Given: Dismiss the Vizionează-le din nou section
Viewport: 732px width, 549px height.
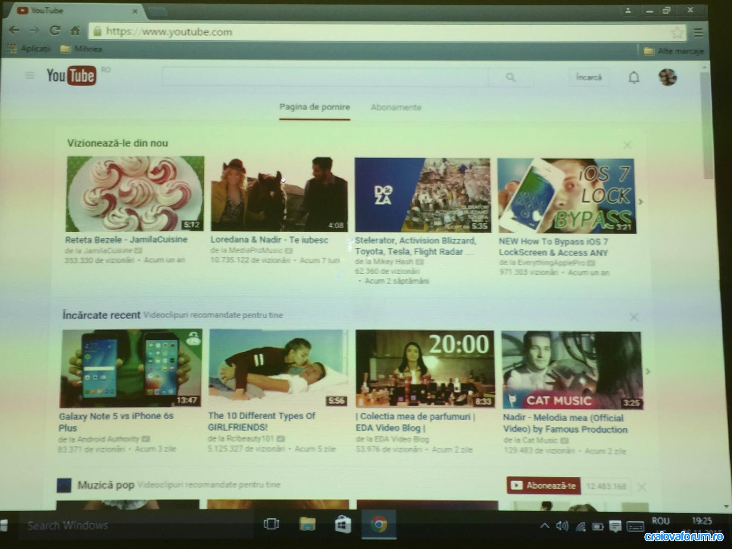Looking at the screenshot, I should tap(627, 146).
